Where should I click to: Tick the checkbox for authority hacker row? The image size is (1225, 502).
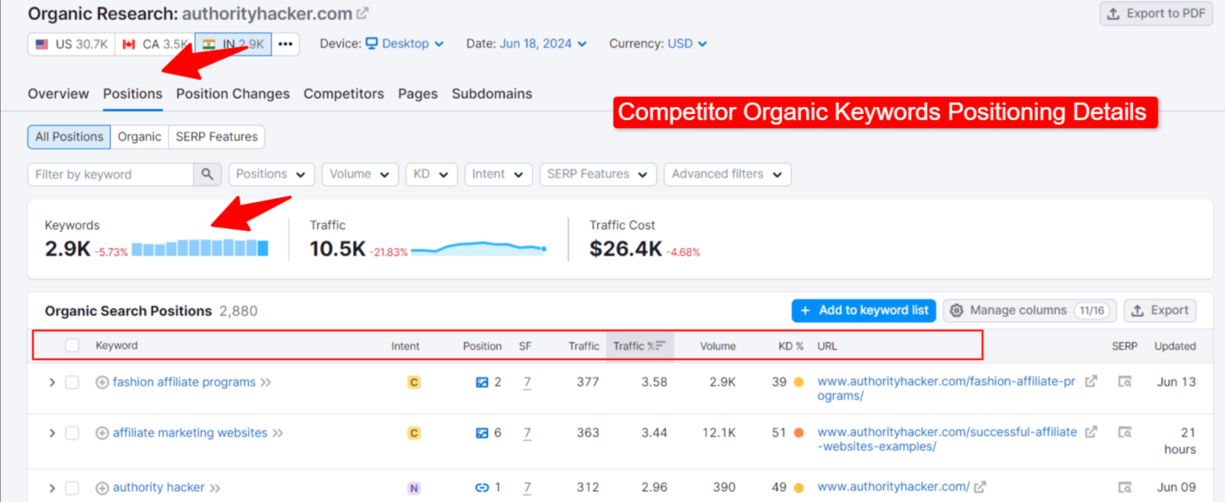coord(72,488)
